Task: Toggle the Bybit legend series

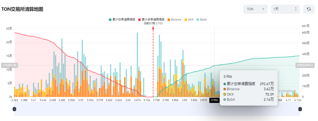Action: (202, 20)
